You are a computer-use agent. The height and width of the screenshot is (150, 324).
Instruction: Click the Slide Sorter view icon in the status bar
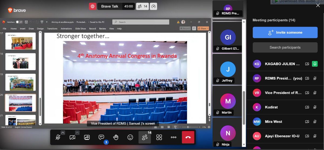pos(163,127)
